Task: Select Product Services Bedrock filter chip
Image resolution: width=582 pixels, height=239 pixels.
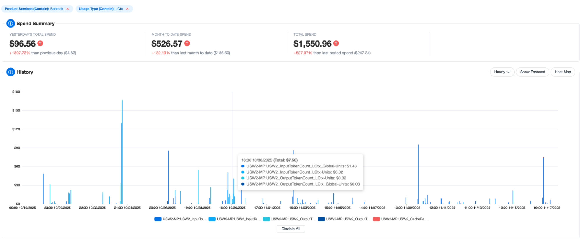Action: 34,9
